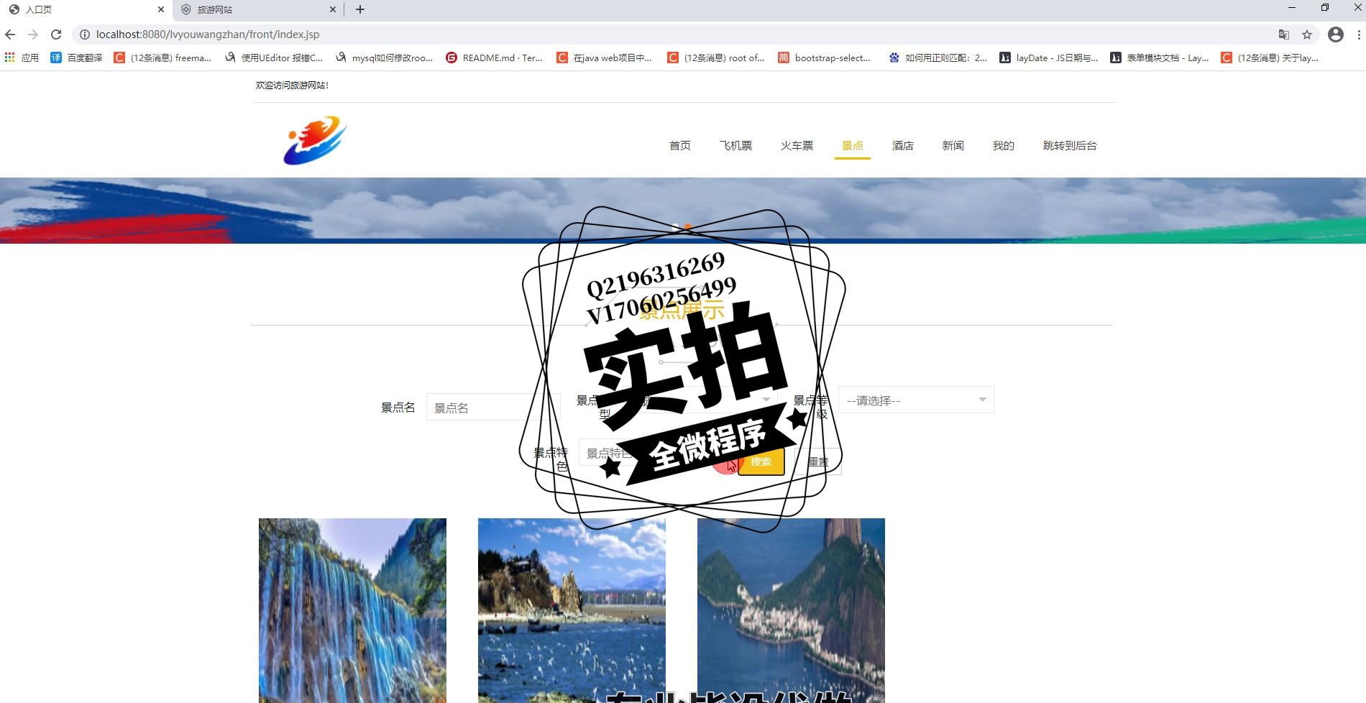This screenshot has width=1366, height=703.
Task: Open a new browser tab
Action: 360,9
